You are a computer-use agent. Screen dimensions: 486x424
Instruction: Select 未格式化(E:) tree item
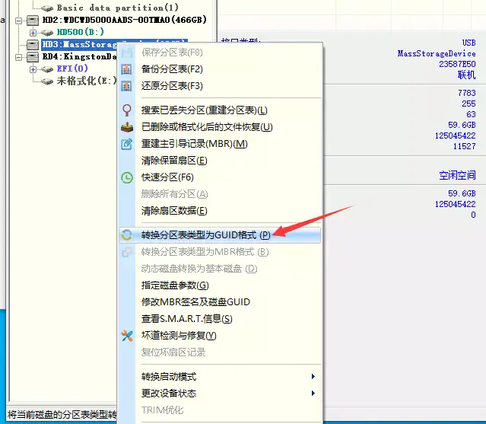(87, 81)
